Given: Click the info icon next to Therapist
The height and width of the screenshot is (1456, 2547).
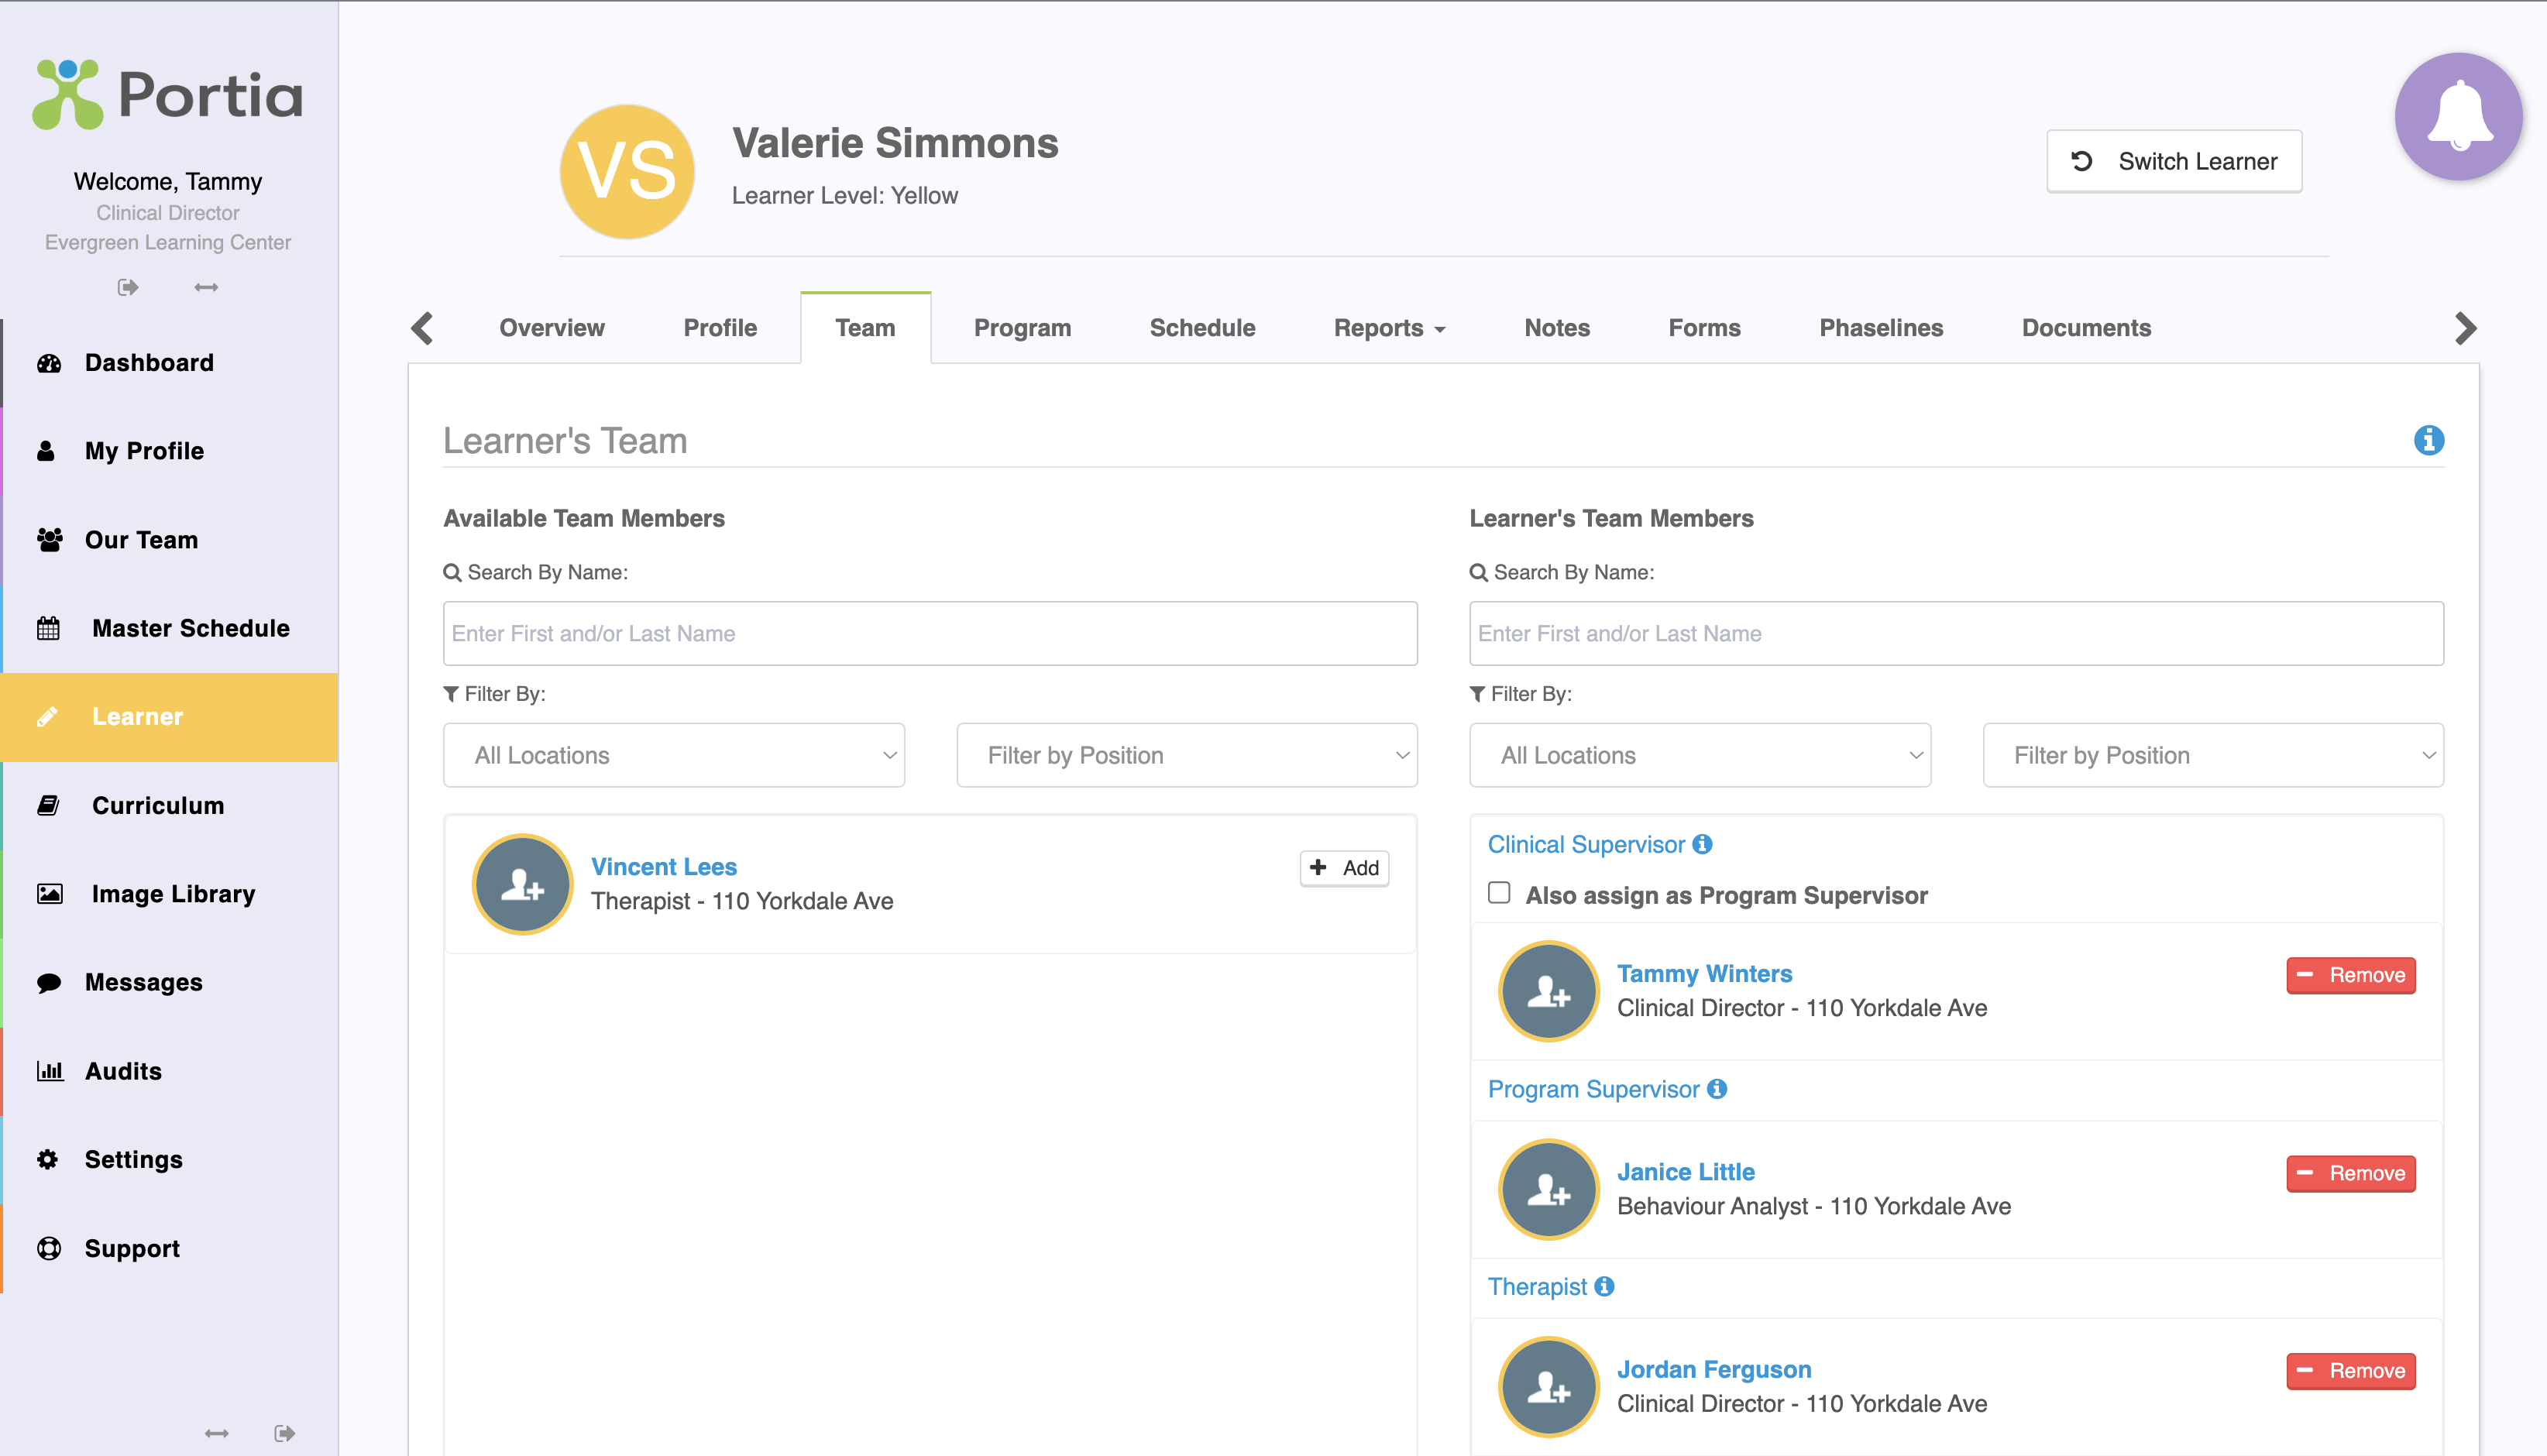Looking at the screenshot, I should 1604,1286.
